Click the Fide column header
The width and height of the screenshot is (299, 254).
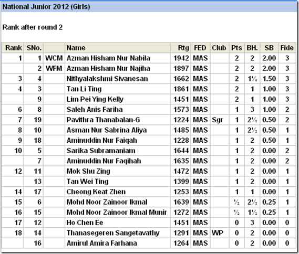pos(287,48)
